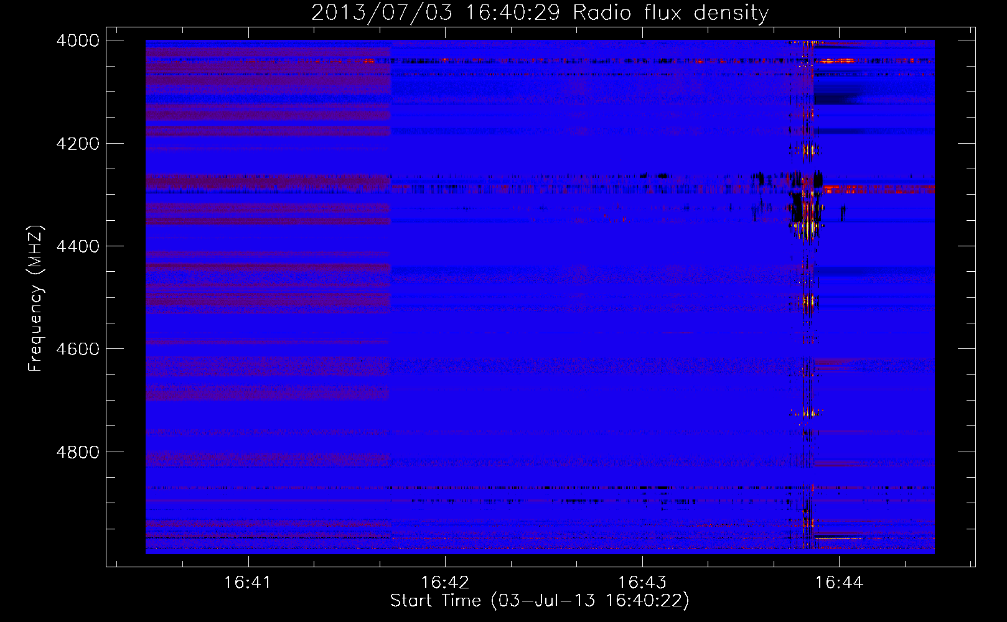The width and height of the screenshot is (1007, 622).
Task: Click the 4000 frequency tick label
Action: (x=78, y=40)
